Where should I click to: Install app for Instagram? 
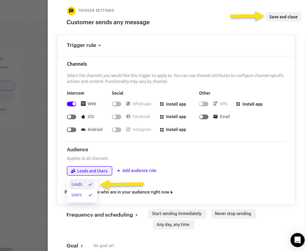click(173, 129)
